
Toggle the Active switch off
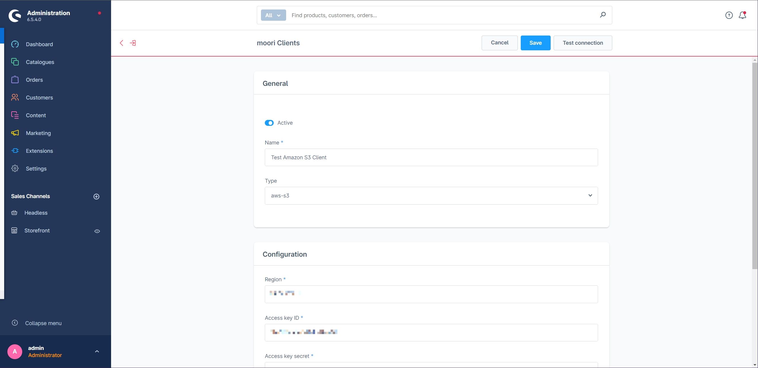pos(269,123)
